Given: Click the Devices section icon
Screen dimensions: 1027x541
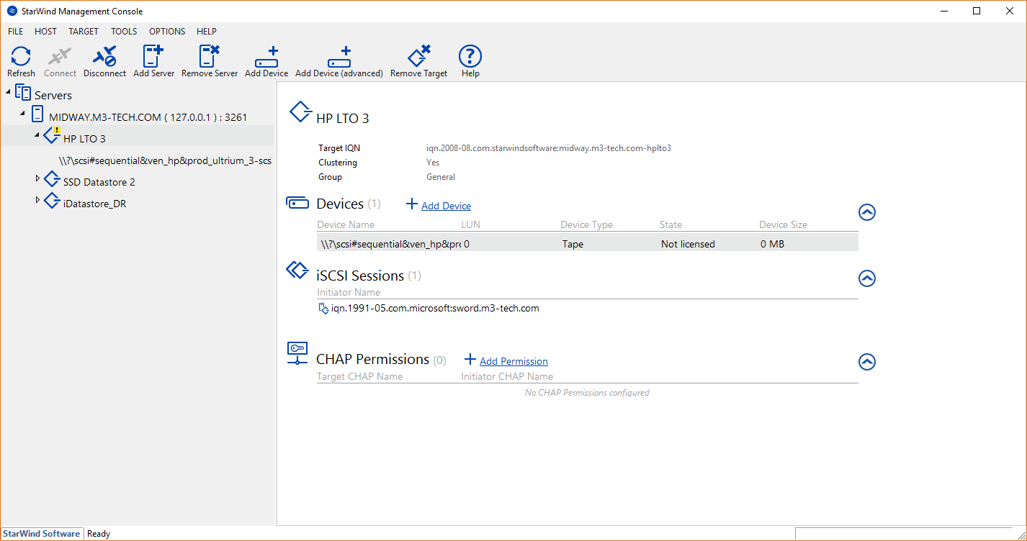Looking at the screenshot, I should coord(297,203).
